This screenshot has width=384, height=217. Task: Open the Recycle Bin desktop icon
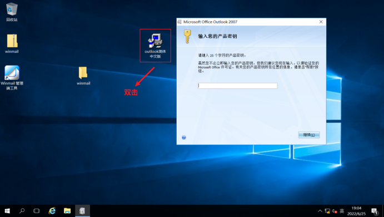coord(12,12)
